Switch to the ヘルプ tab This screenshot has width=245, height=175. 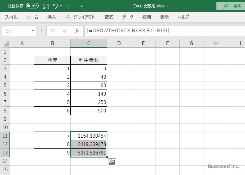click(x=183, y=17)
